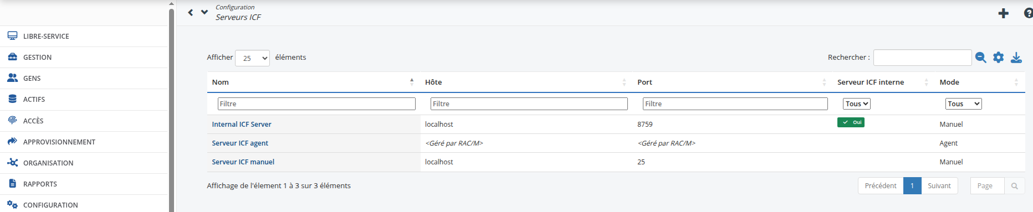Viewport: 1033px width, 212px height.
Task: Click the Organisation network icon
Action: (x=12, y=163)
